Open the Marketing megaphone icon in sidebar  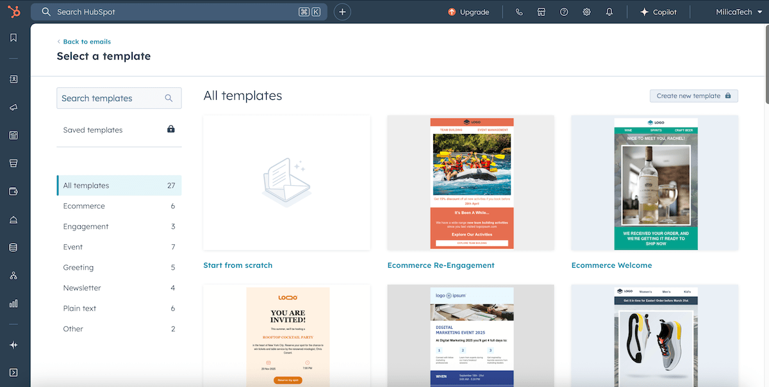coord(13,108)
